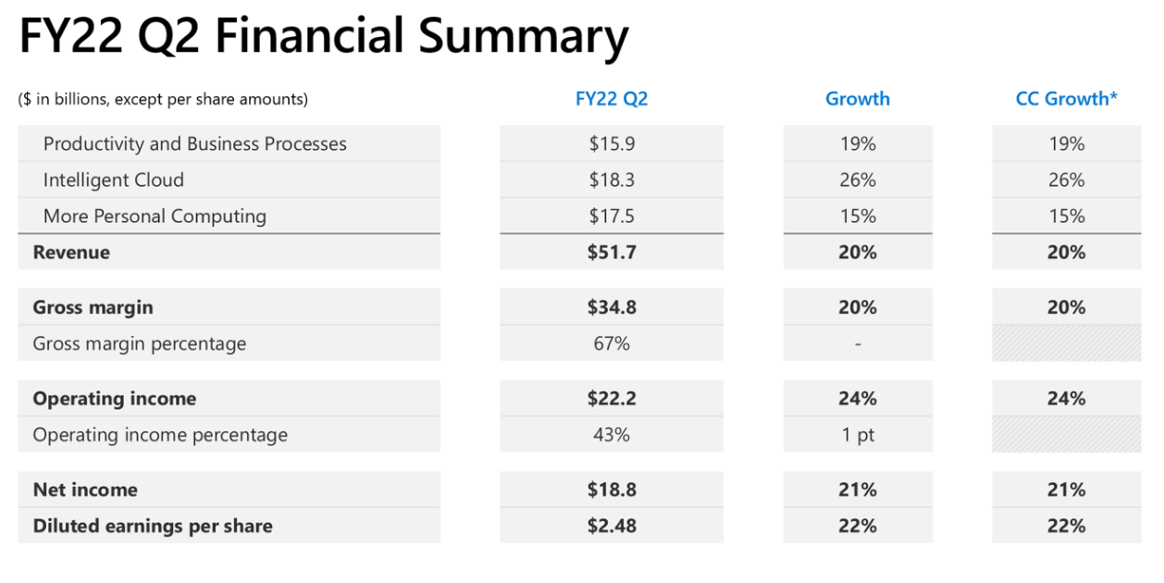
Task: Click the $2.48 diluted EPS value
Action: pos(612,527)
